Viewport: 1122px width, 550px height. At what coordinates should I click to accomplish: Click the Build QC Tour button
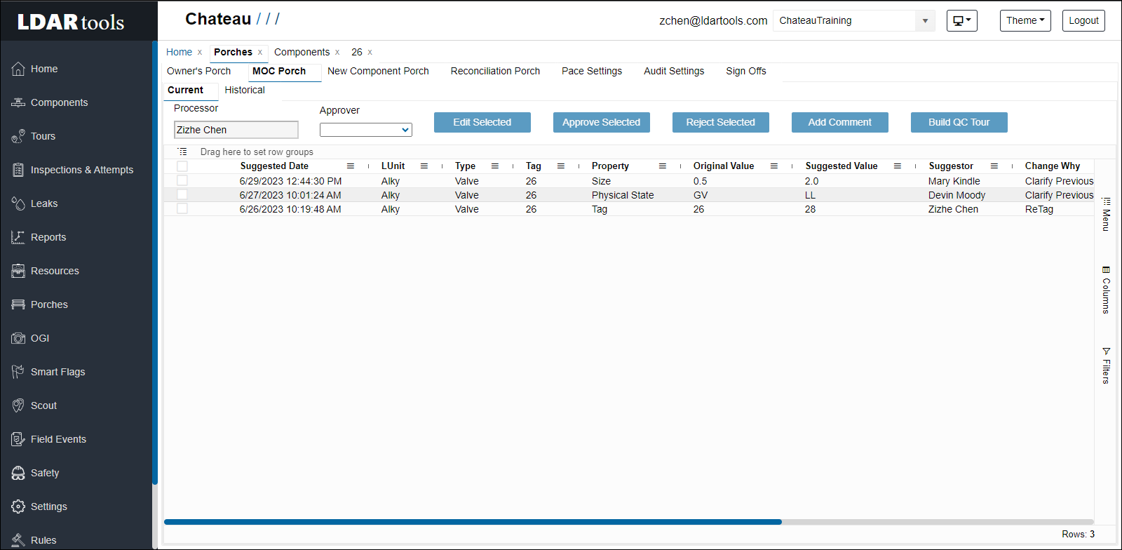point(959,122)
